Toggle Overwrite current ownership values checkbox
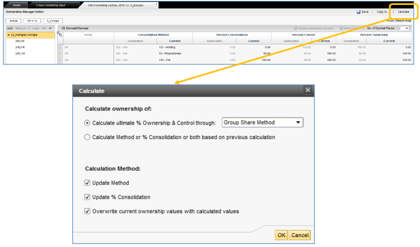420x247 pixels. pos(87,211)
